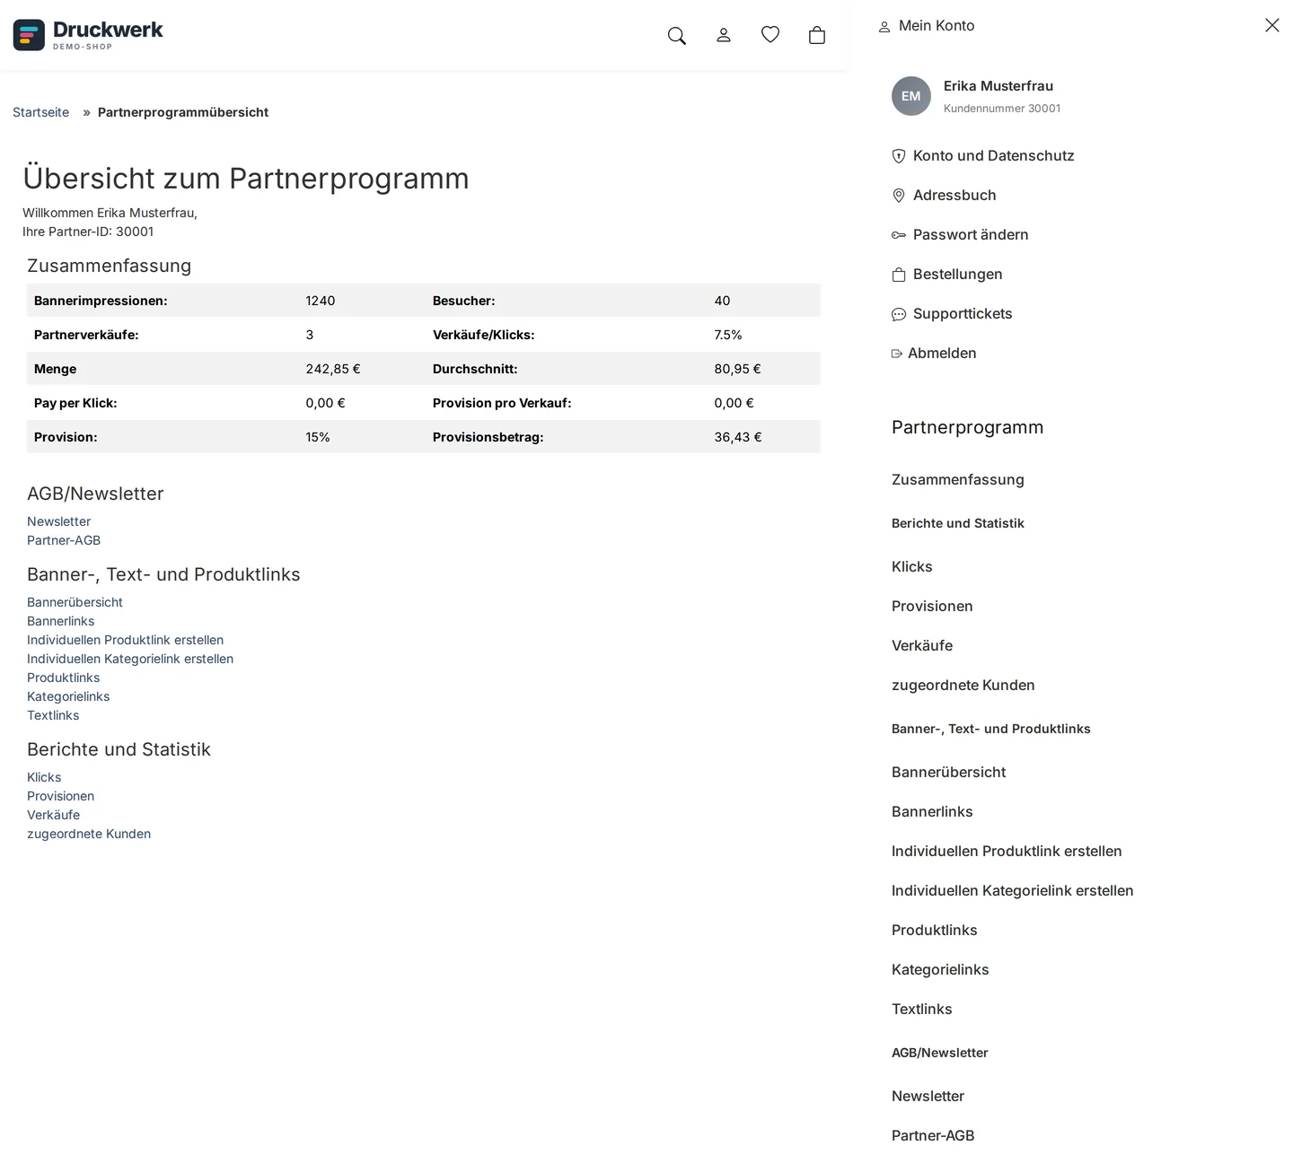The image size is (1293, 1172).
Task: Go to Startseite in the breadcrumb
Action: [x=40, y=112]
